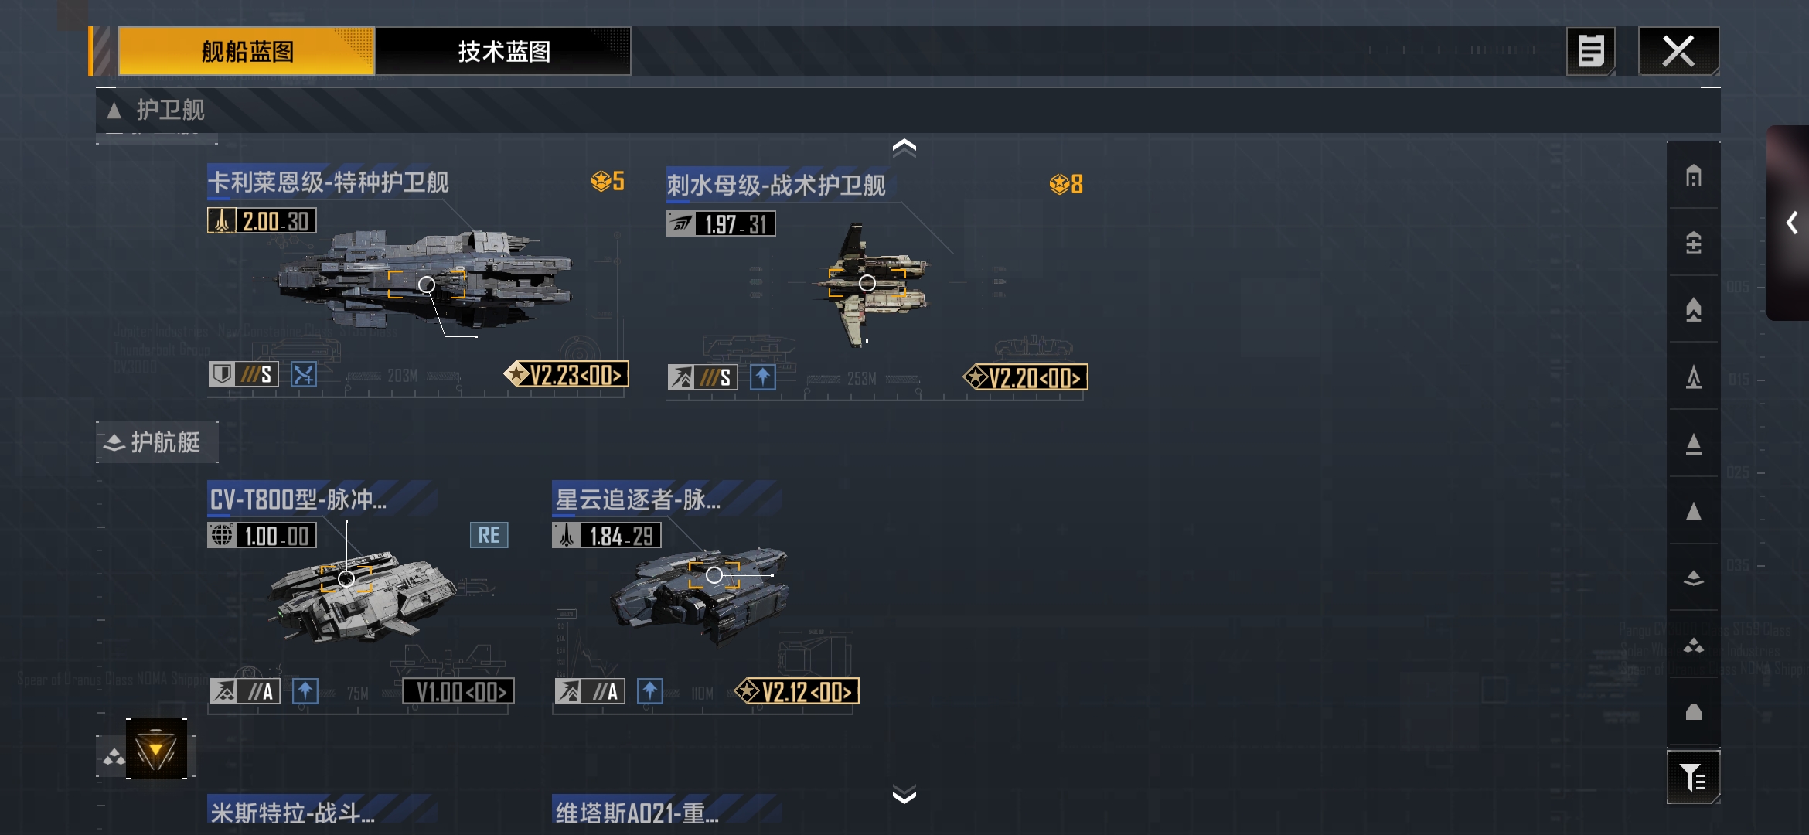
Task: Select the 舰船蓝图 tab
Action: click(x=247, y=52)
